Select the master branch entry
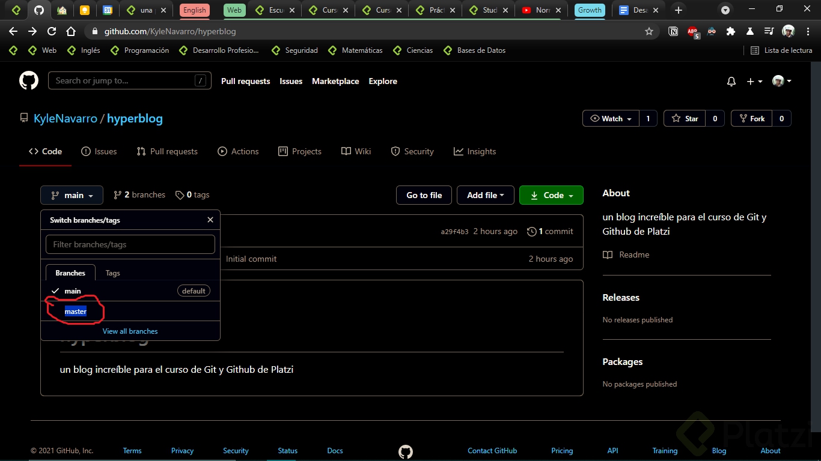This screenshot has width=821, height=461. [x=130, y=311]
